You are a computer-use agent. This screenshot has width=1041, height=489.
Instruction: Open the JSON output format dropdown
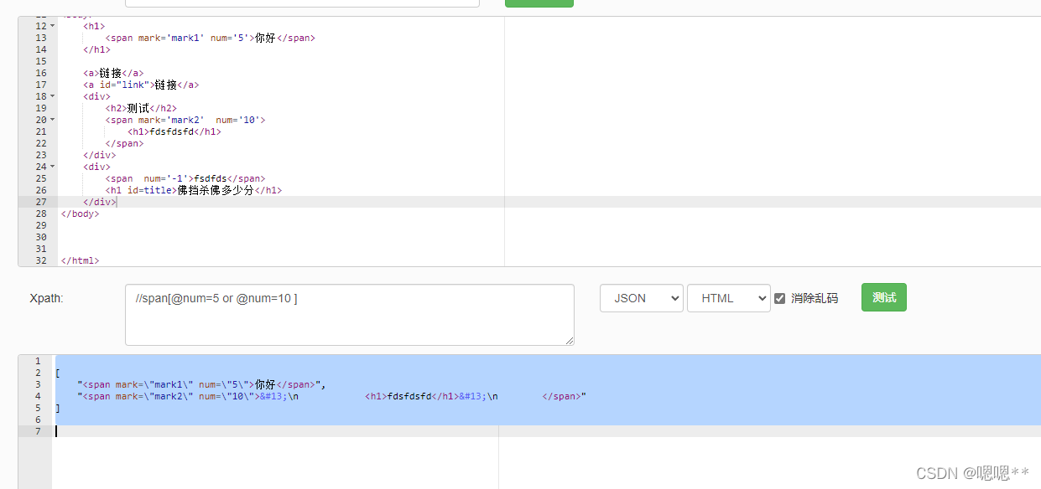642,298
